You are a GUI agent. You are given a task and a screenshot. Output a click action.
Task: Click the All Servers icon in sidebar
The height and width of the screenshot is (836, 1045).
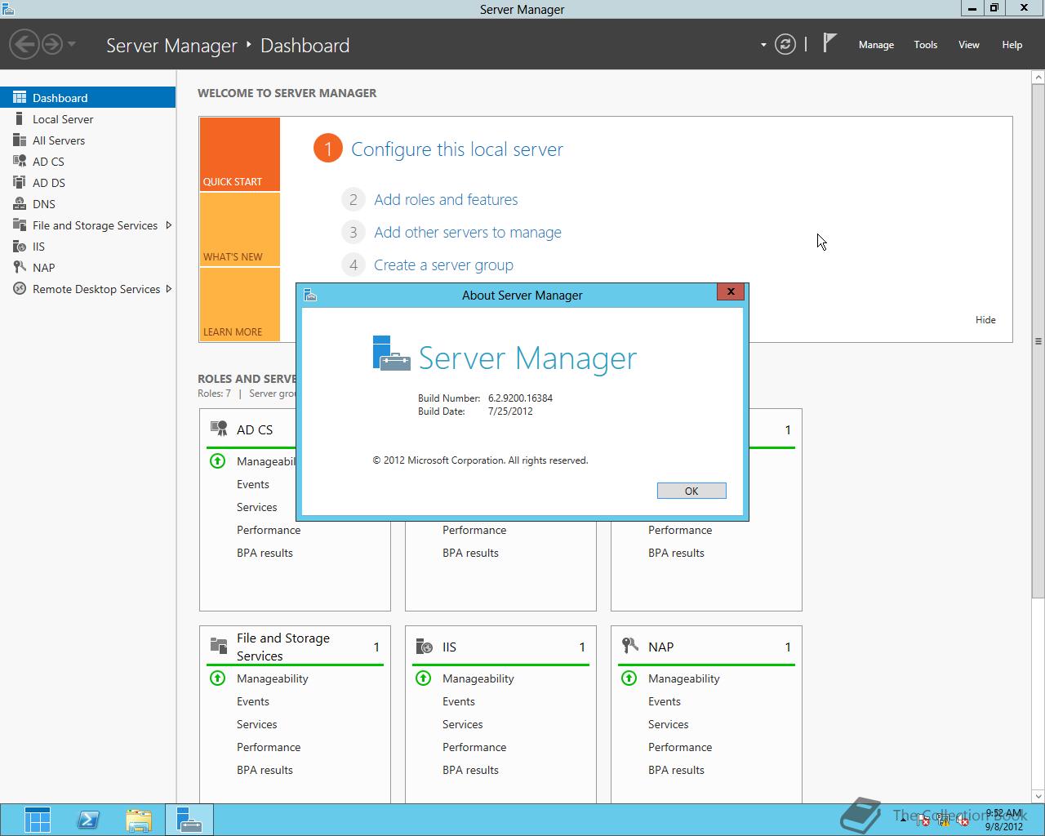pyautogui.click(x=20, y=140)
